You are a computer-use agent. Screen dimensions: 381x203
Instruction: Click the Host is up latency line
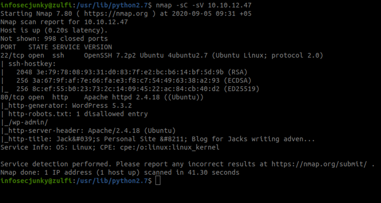[54, 30]
